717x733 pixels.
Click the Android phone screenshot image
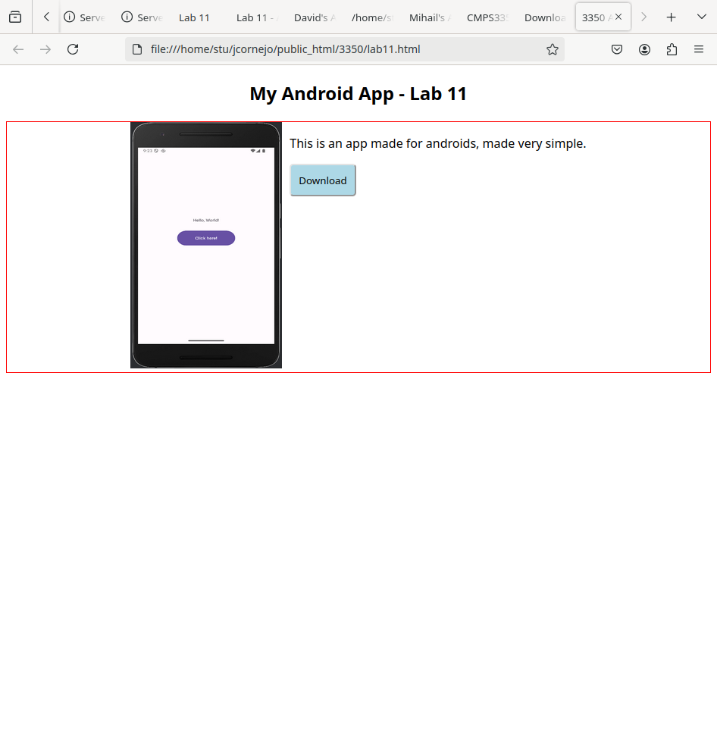(206, 246)
